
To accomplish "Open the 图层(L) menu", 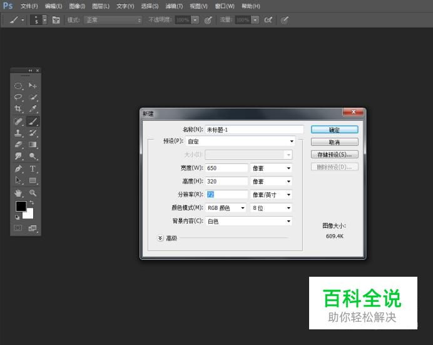I will coord(101,6).
